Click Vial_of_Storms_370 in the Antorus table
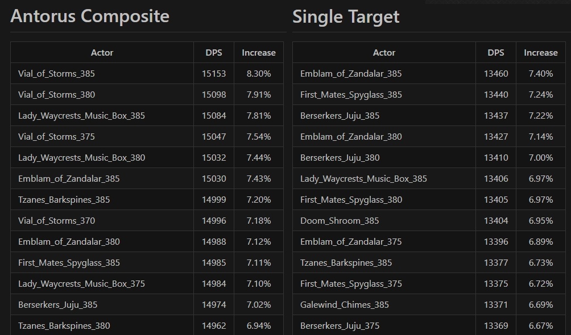This screenshot has height=335, width=571. (x=56, y=221)
